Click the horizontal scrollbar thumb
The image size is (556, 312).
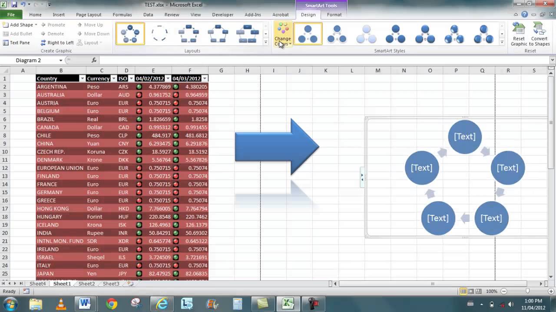(432, 284)
